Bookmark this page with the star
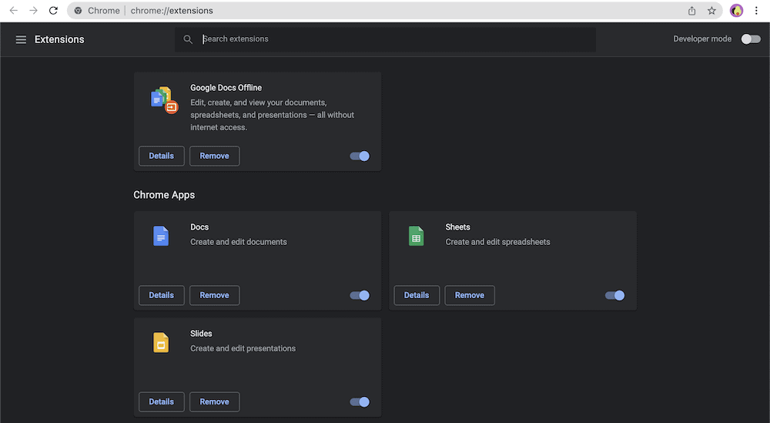The height and width of the screenshot is (423, 770). pyautogui.click(x=711, y=10)
